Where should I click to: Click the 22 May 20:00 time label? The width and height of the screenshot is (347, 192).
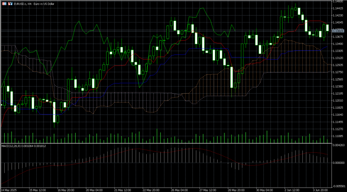coord(151,190)
